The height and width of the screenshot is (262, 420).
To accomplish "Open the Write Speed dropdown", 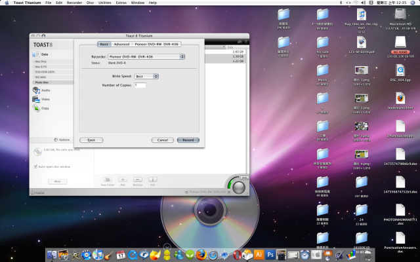I will [x=146, y=77].
